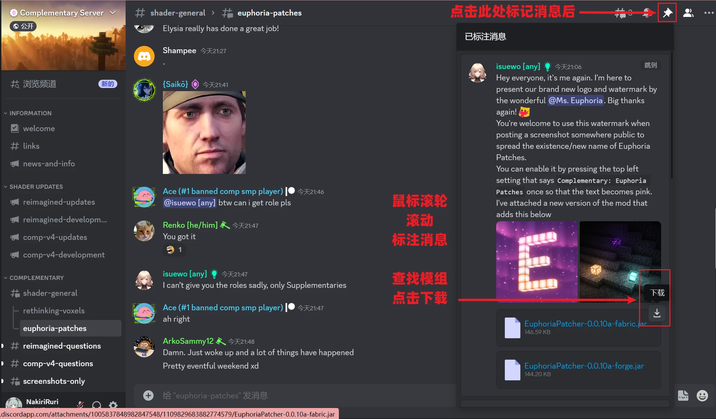716x419 pixels.
Task: Open the sticker picker icon
Action: 683,396
